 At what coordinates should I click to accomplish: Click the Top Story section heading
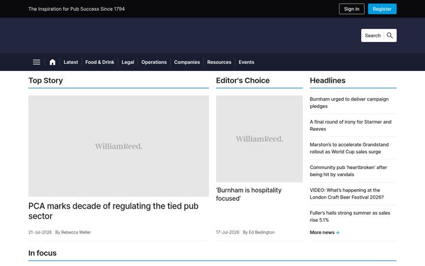click(45, 80)
